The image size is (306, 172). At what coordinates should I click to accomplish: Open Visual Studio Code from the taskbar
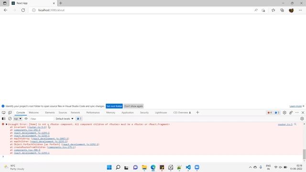188,167
